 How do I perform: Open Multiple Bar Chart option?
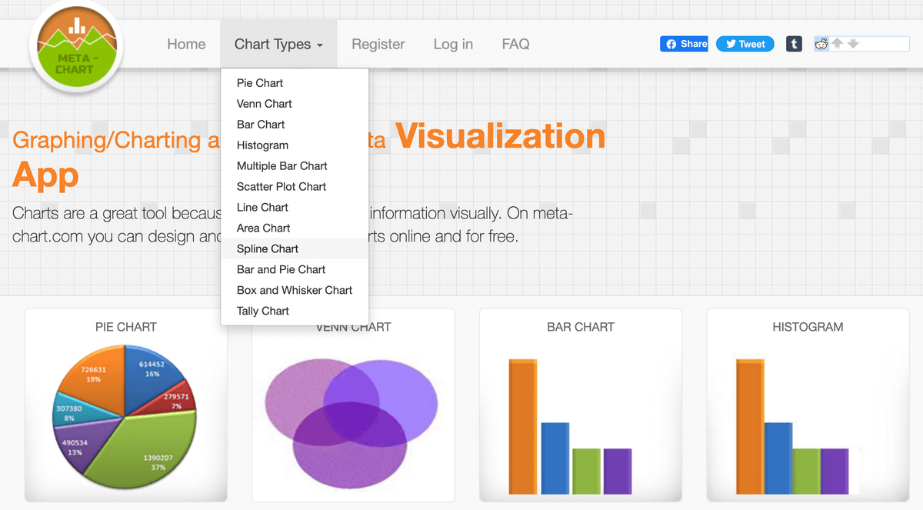(282, 165)
